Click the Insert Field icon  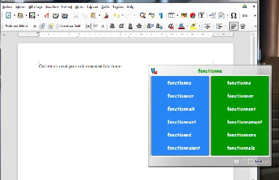(x=222, y=15)
